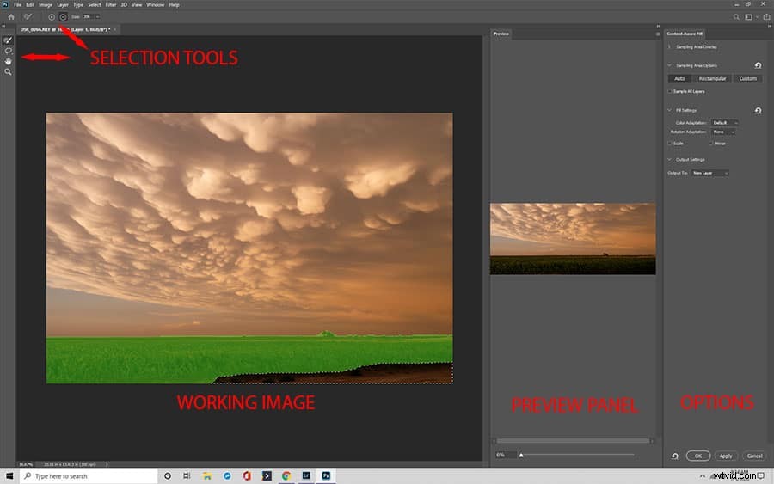Show hidden system tray icons
The image size is (774, 484).
[702, 476]
